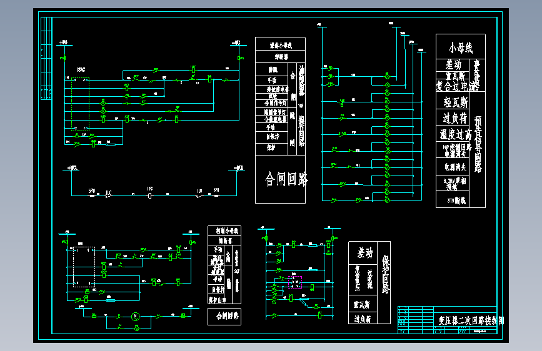Click the -WCL bus label
Screen dimensions: 542x351
239,168
